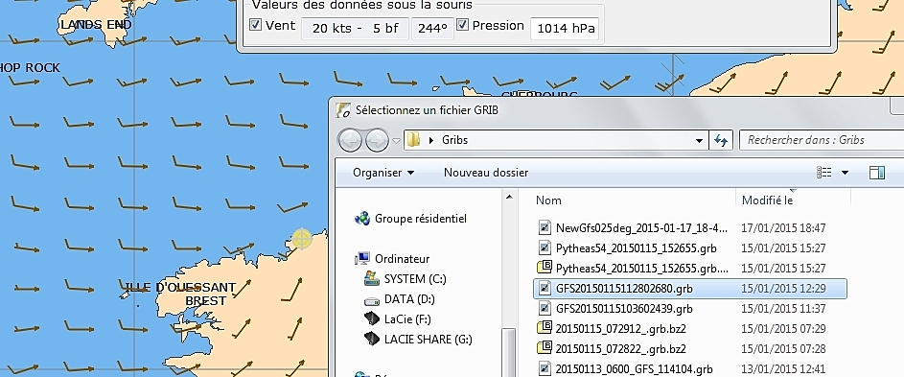This screenshot has width=904, height=377.
Task: Click the Rechercher dans : Gribs search field
Action: 822,140
